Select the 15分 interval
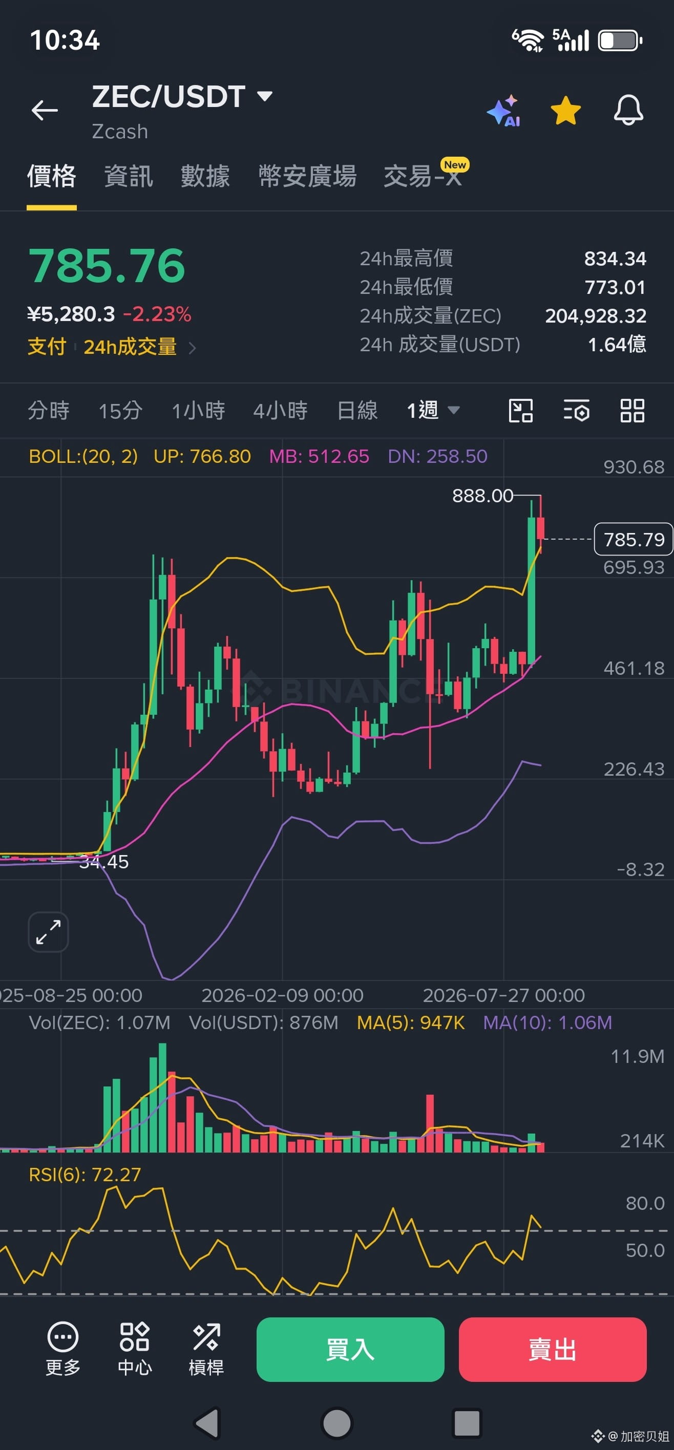The width and height of the screenshot is (674, 1450). pos(120,410)
